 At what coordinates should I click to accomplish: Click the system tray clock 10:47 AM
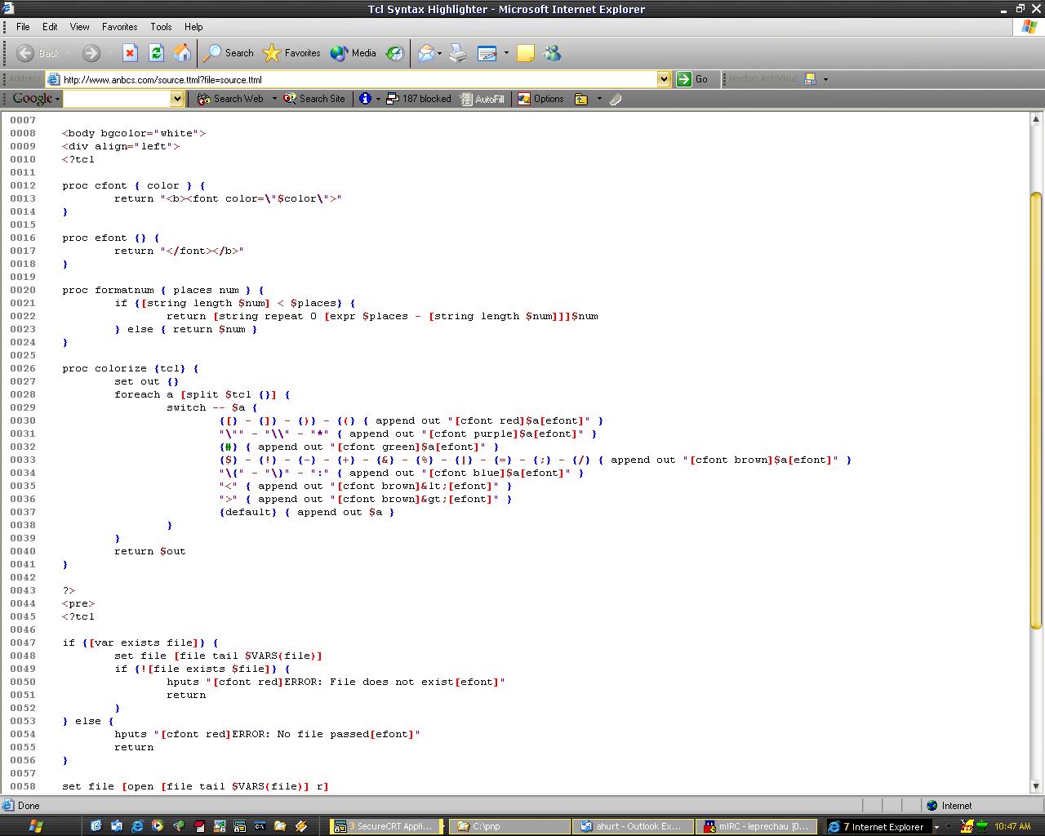point(1012,826)
